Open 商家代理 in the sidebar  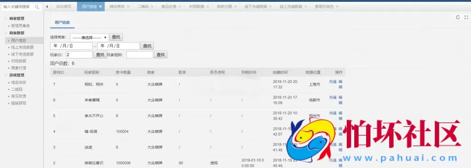(18, 68)
